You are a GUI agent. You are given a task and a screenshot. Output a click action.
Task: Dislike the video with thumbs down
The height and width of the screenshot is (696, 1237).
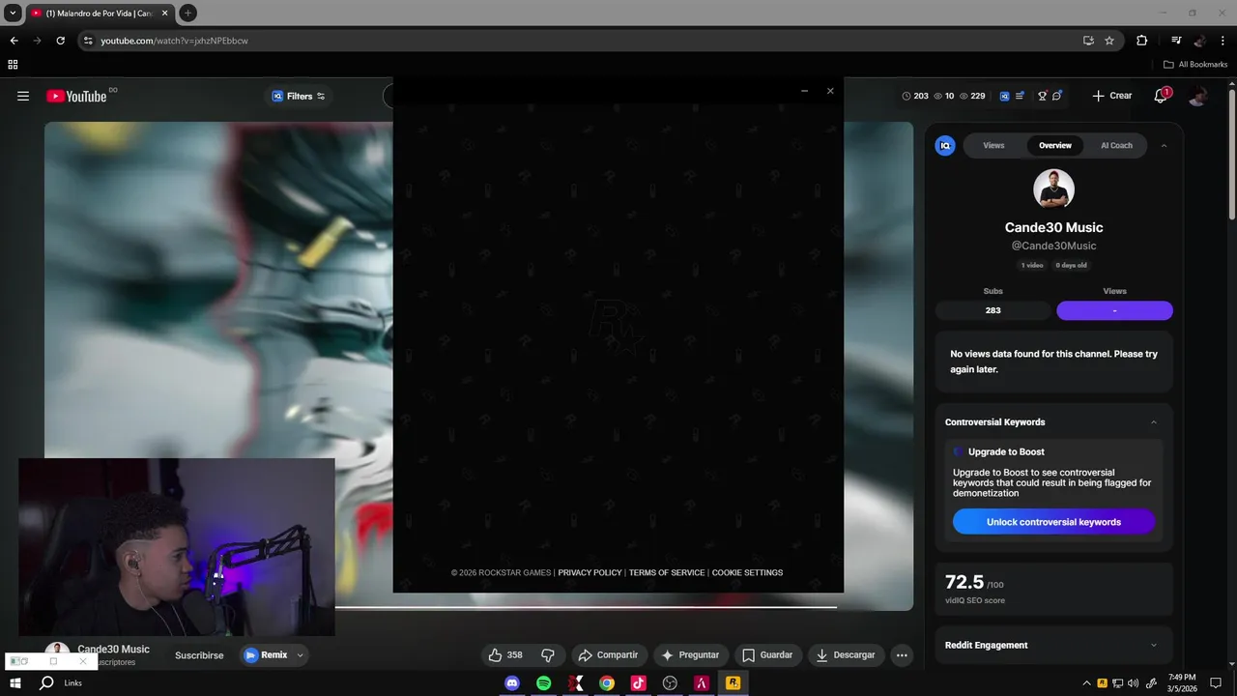tap(547, 655)
